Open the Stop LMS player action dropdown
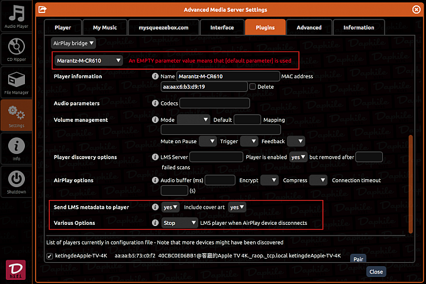 179,223
